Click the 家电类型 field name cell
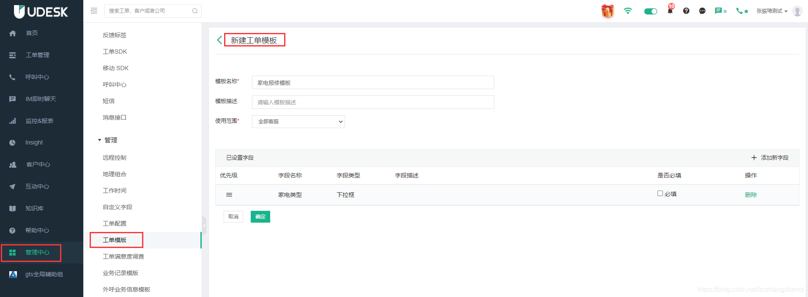The image size is (808, 297). tap(290, 195)
